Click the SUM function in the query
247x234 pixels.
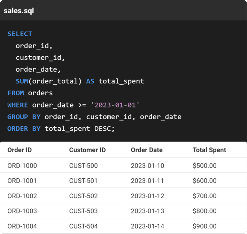(x=22, y=81)
